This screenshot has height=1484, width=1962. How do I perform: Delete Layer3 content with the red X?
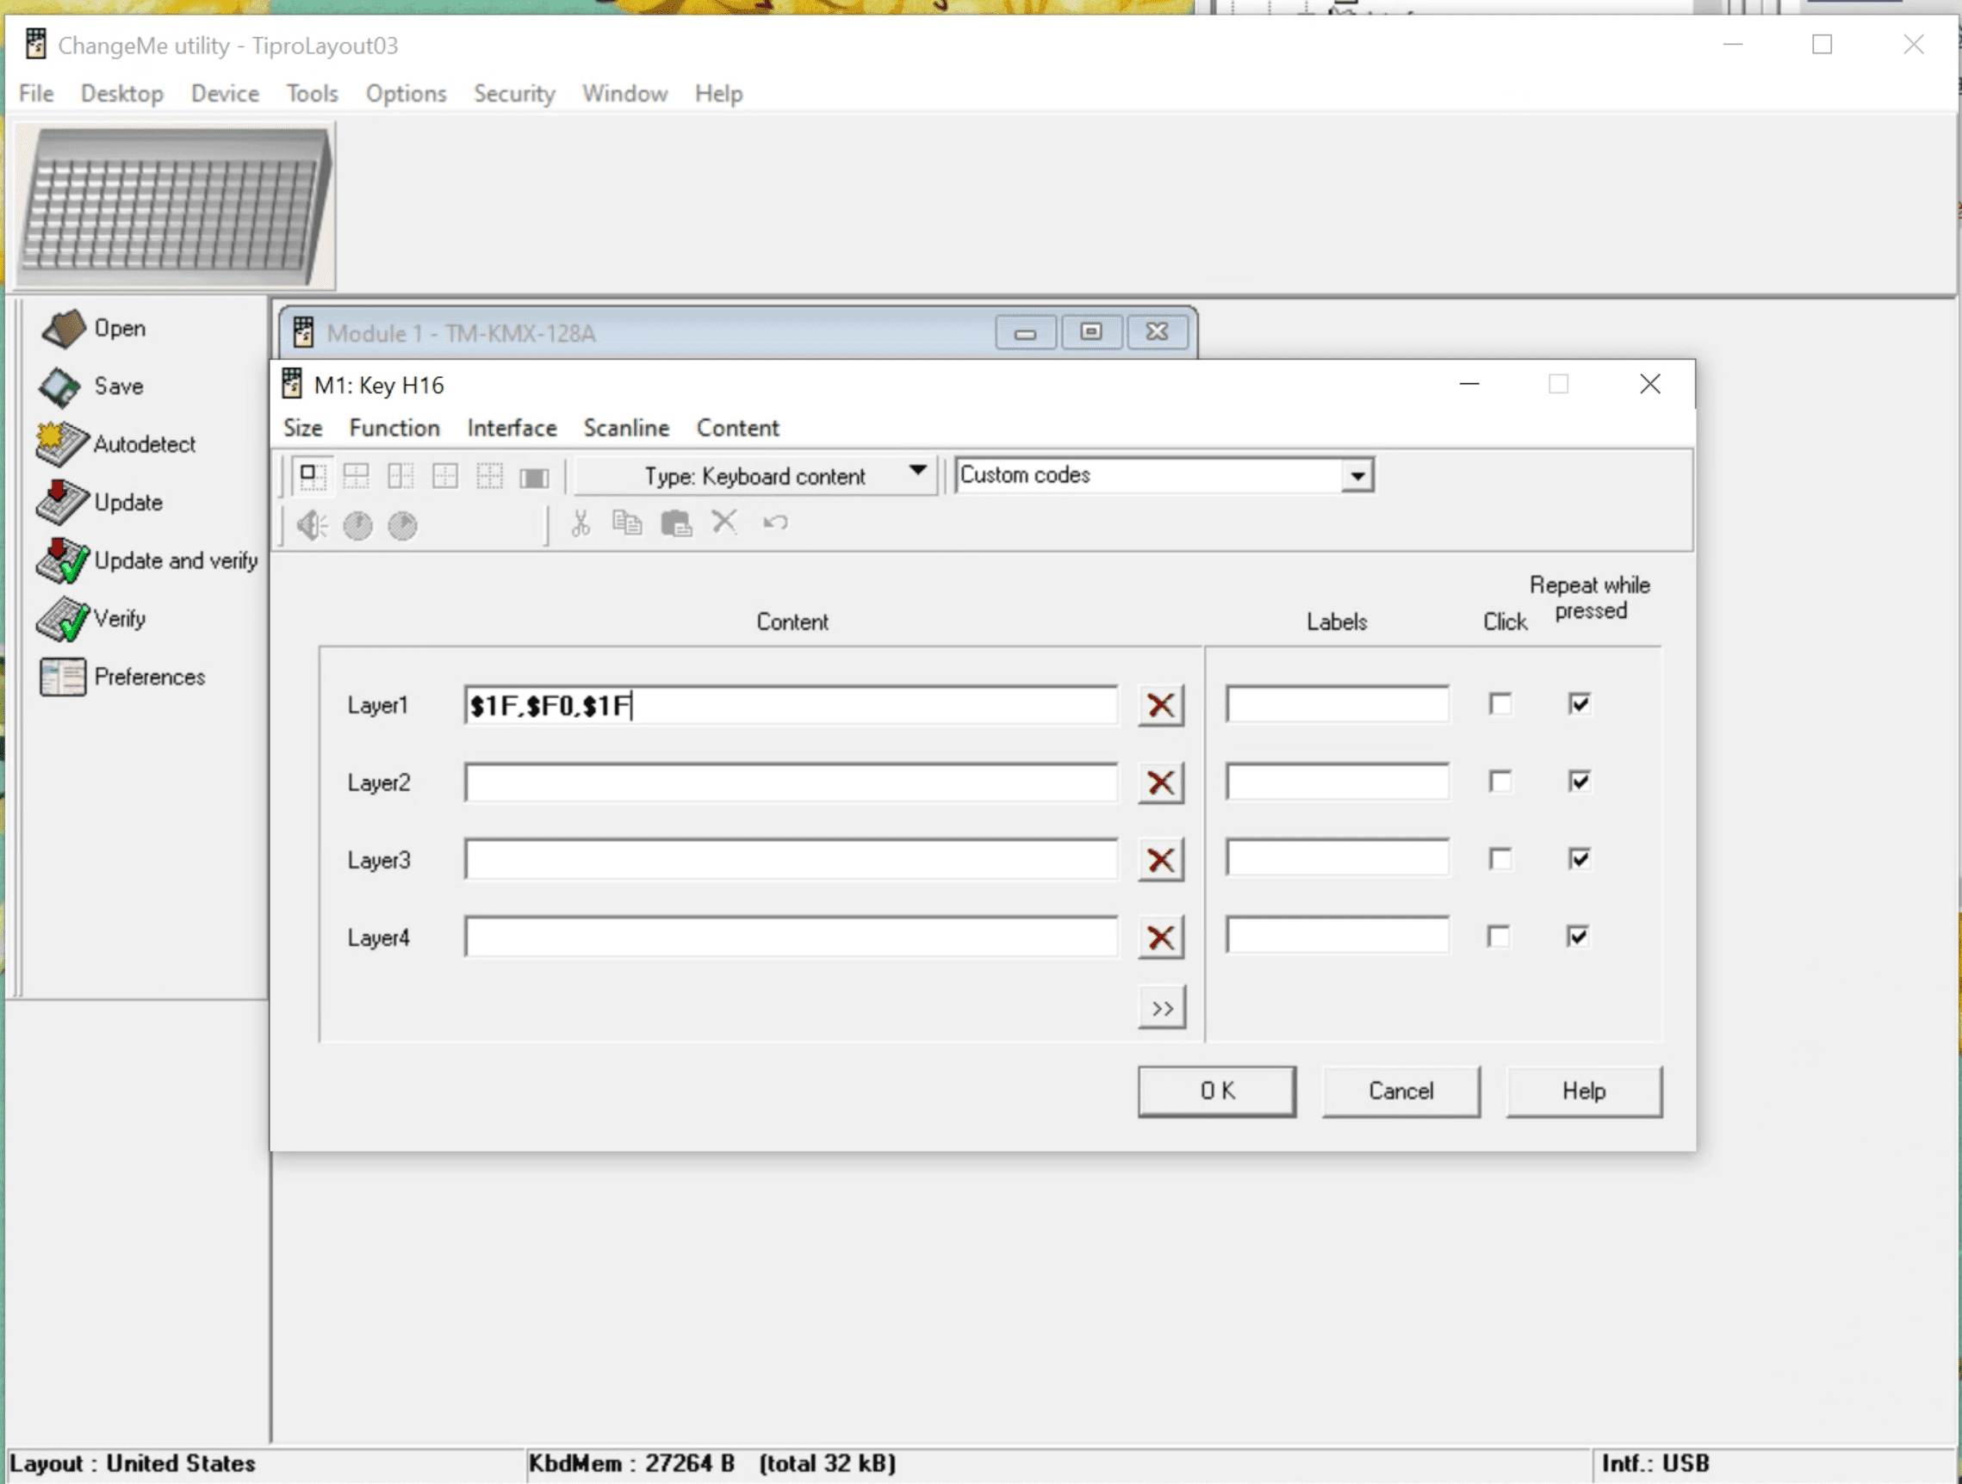tap(1160, 858)
